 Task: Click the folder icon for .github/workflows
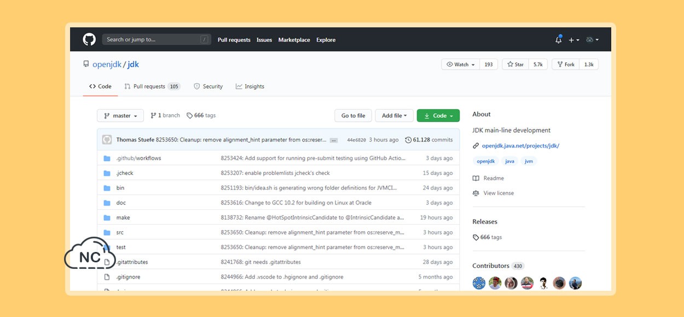pos(107,158)
